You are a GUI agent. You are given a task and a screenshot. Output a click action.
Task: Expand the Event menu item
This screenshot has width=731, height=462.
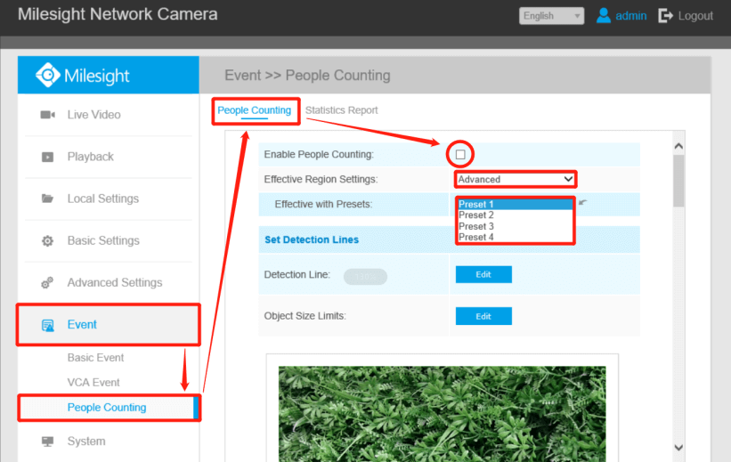[x=108, y=325]
